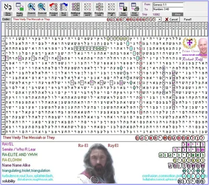Click the Prime Cleric crest emblem
This screenshot has width=209, height=185.
pyautogui.click(x=189, y=43)
